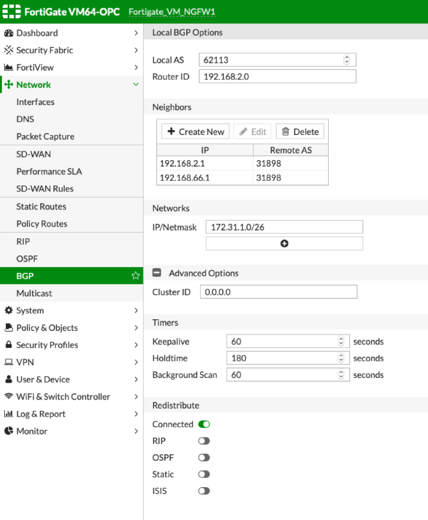This screenshot has height=520, width=428.
Task: Click the FortiView chart icon
Action: [9, 67]
